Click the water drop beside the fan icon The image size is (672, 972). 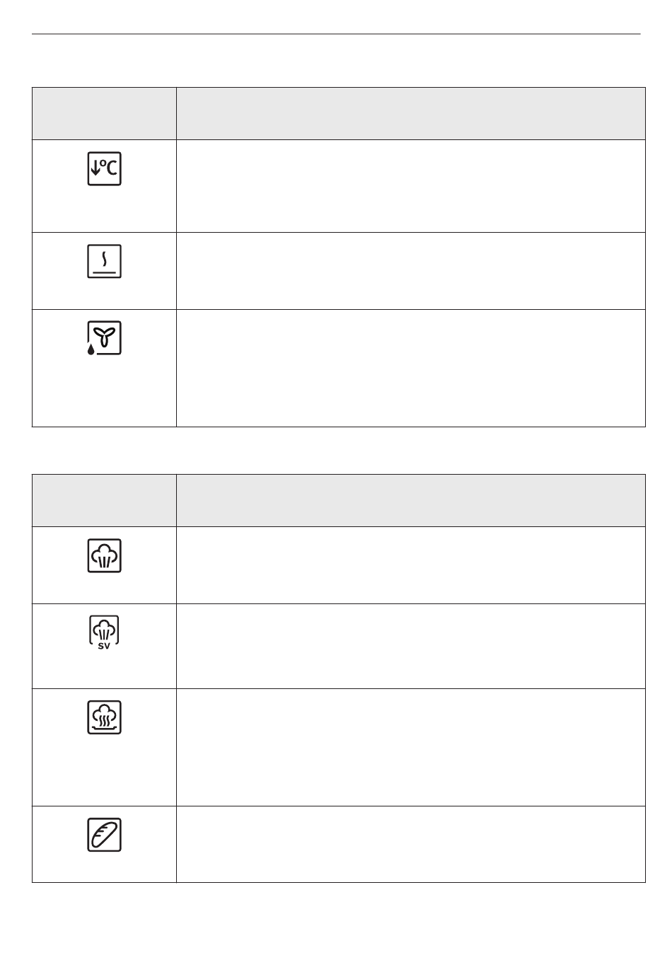[91, 349]
